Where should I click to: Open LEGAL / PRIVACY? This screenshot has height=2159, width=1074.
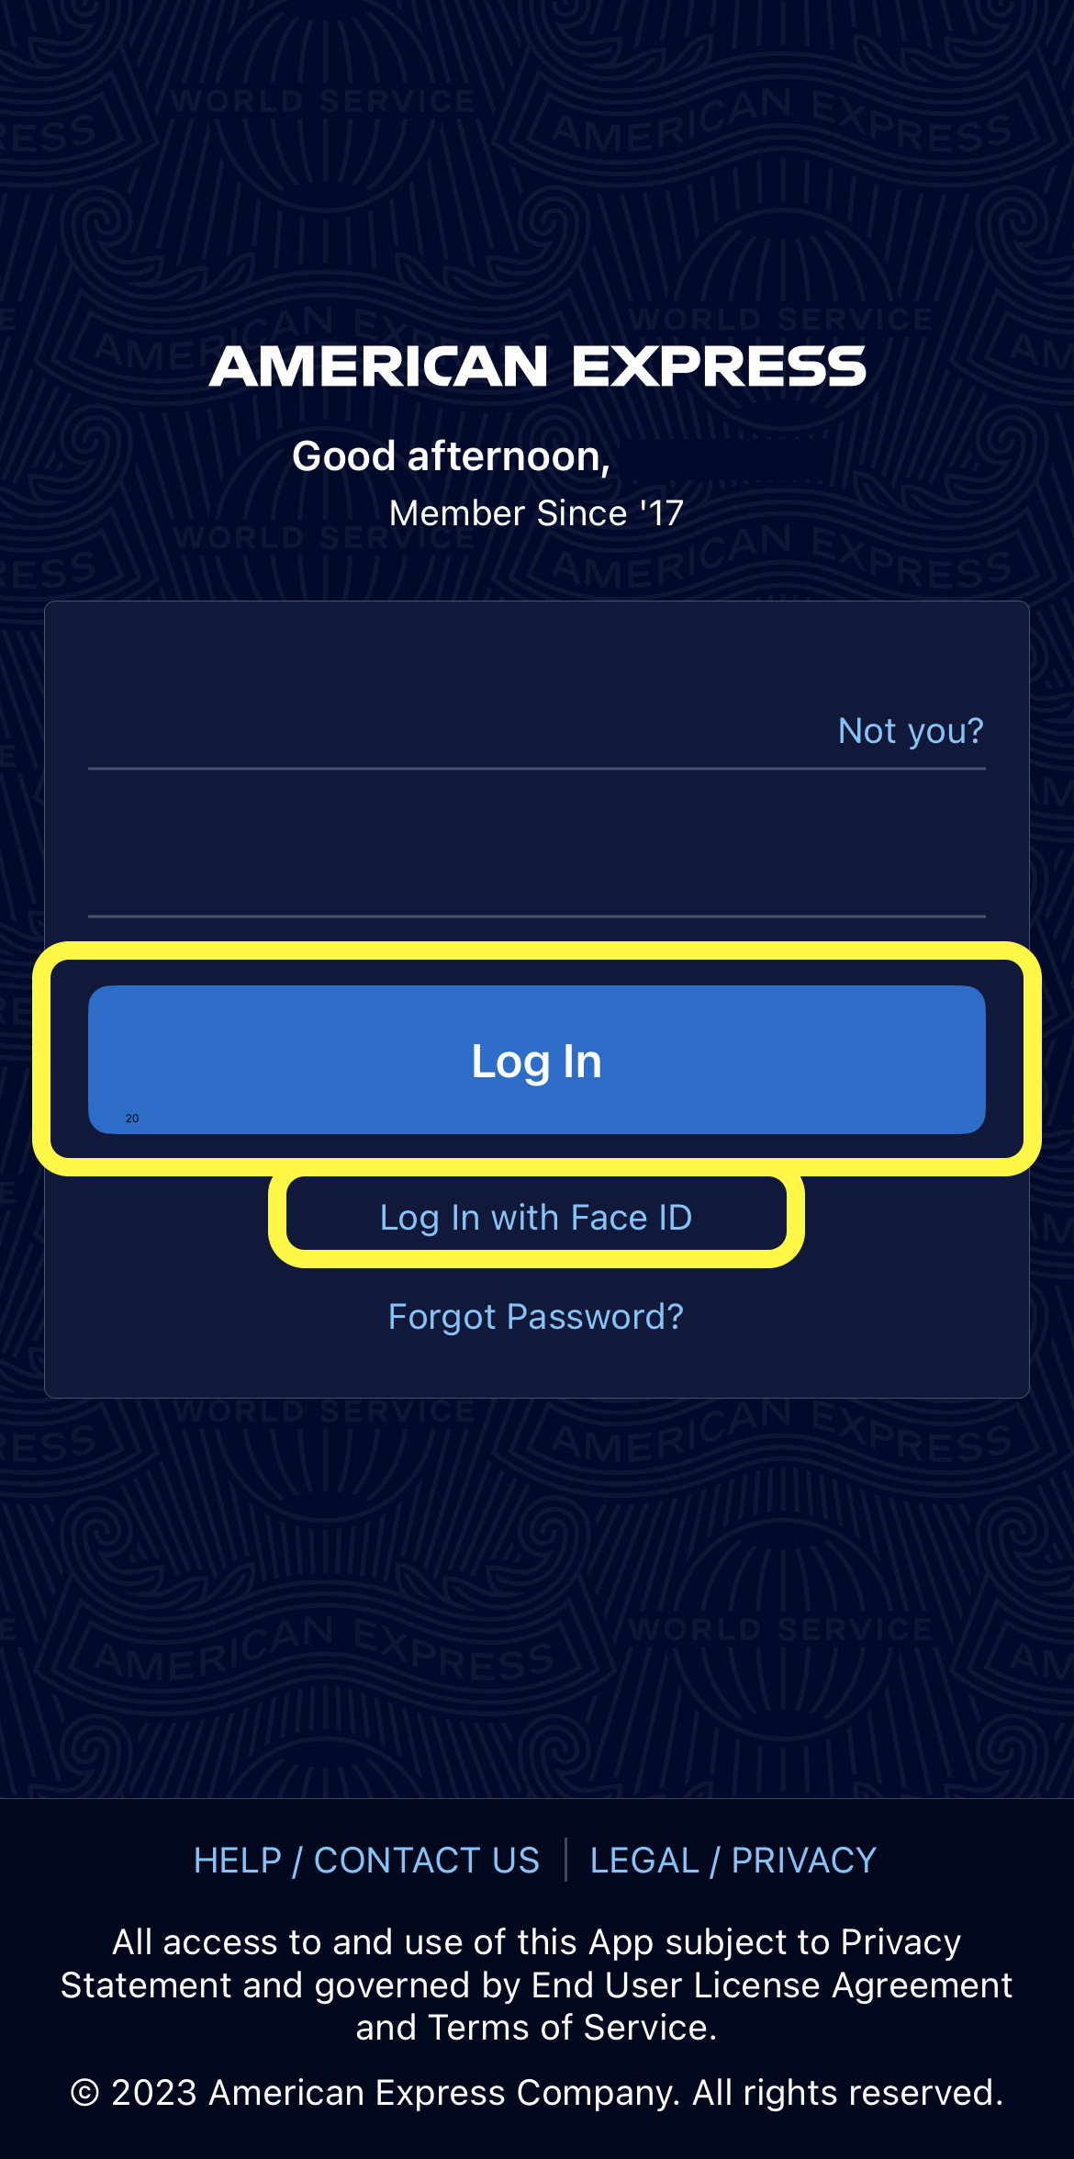(733, 1861)
